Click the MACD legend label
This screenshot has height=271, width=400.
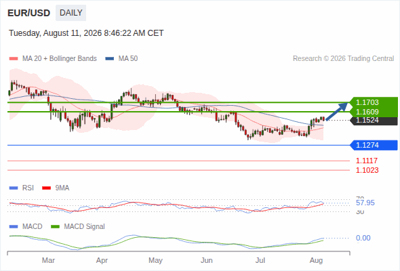pyautogui.click(x=33, y=227)
